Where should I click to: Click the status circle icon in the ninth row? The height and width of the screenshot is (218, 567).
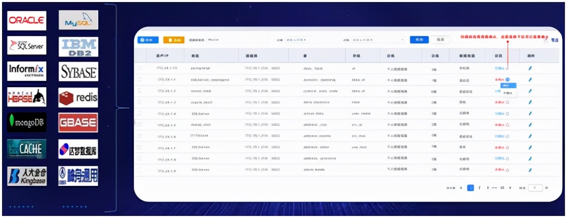click(x=507, y=158)
